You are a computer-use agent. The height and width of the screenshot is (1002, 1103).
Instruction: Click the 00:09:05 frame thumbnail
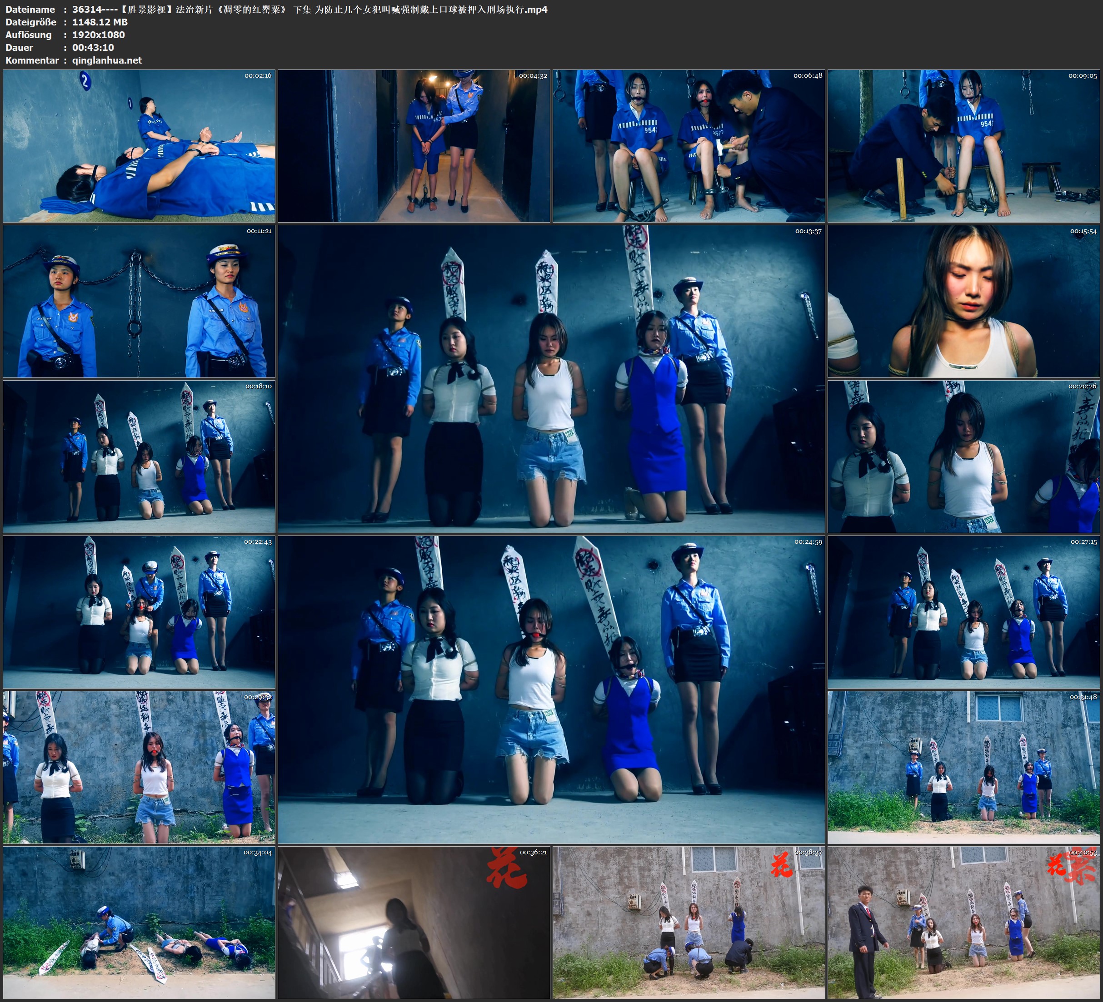coord(963,145)
